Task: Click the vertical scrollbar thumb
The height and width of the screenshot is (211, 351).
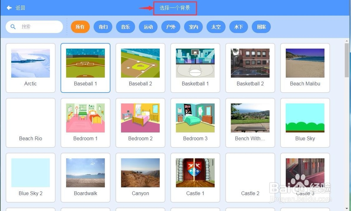Action: (x=347, y=60)
